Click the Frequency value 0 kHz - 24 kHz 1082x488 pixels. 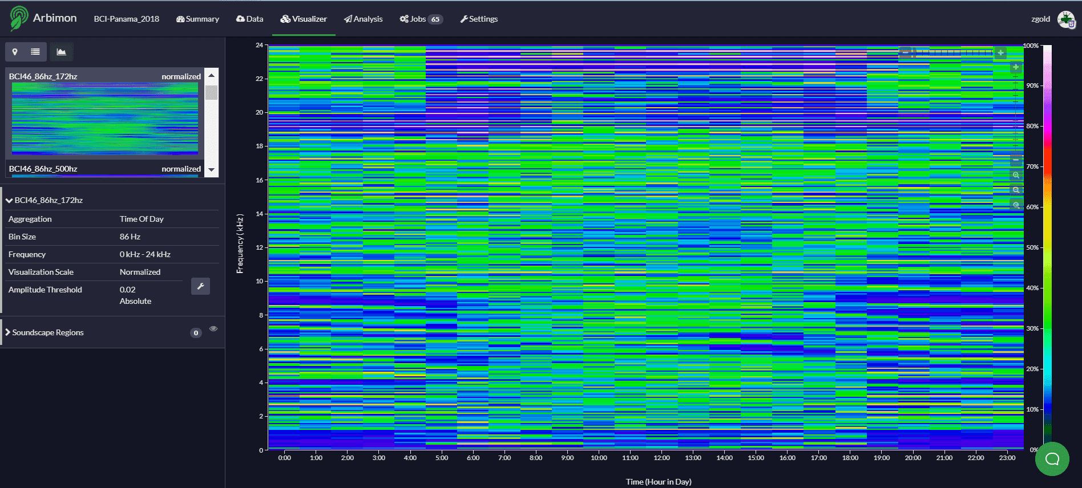click(x=145, y=254)
